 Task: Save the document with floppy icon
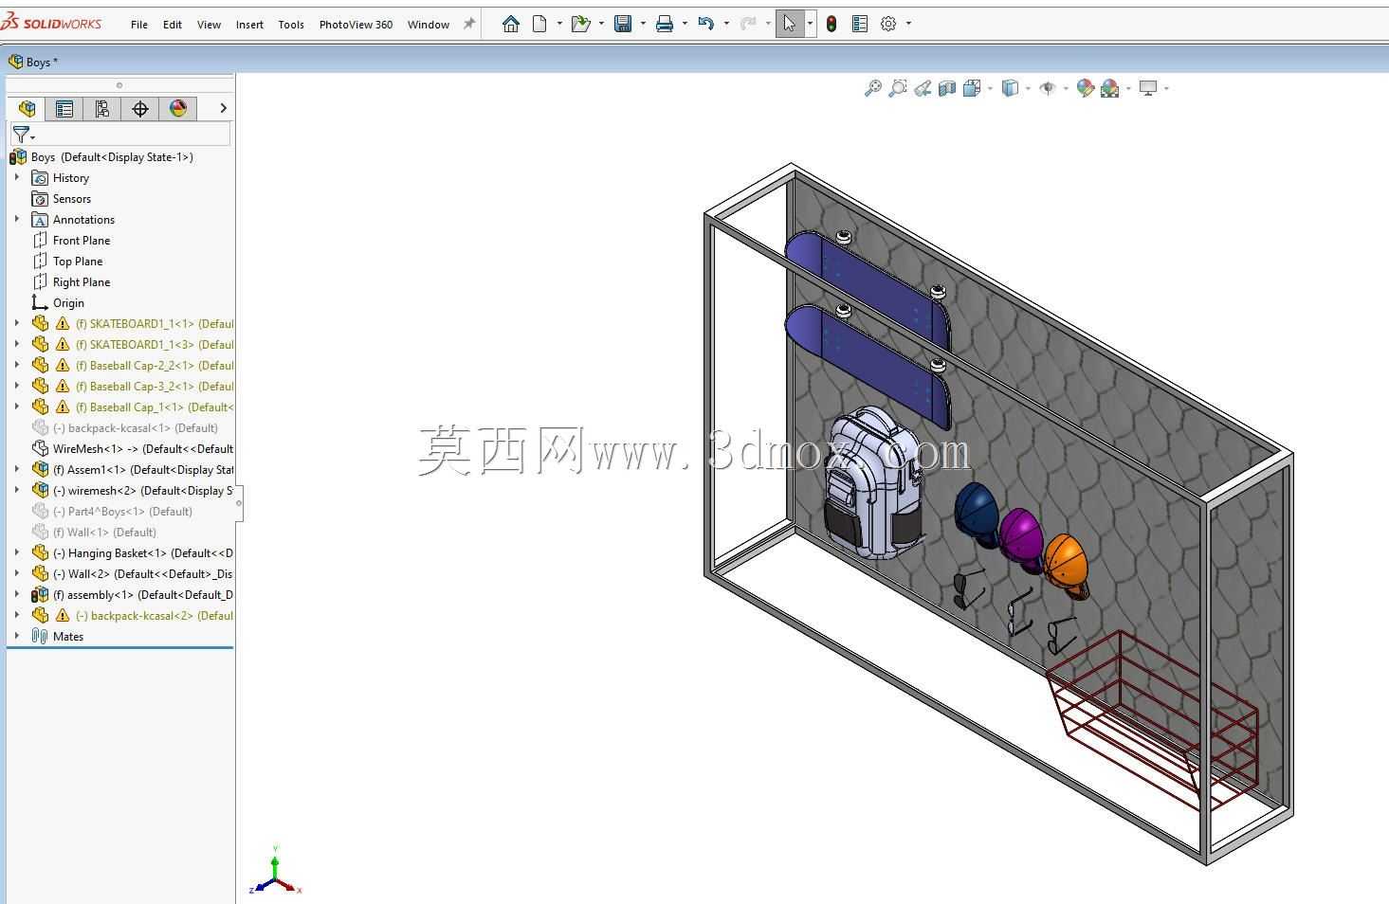pos(623,24)
